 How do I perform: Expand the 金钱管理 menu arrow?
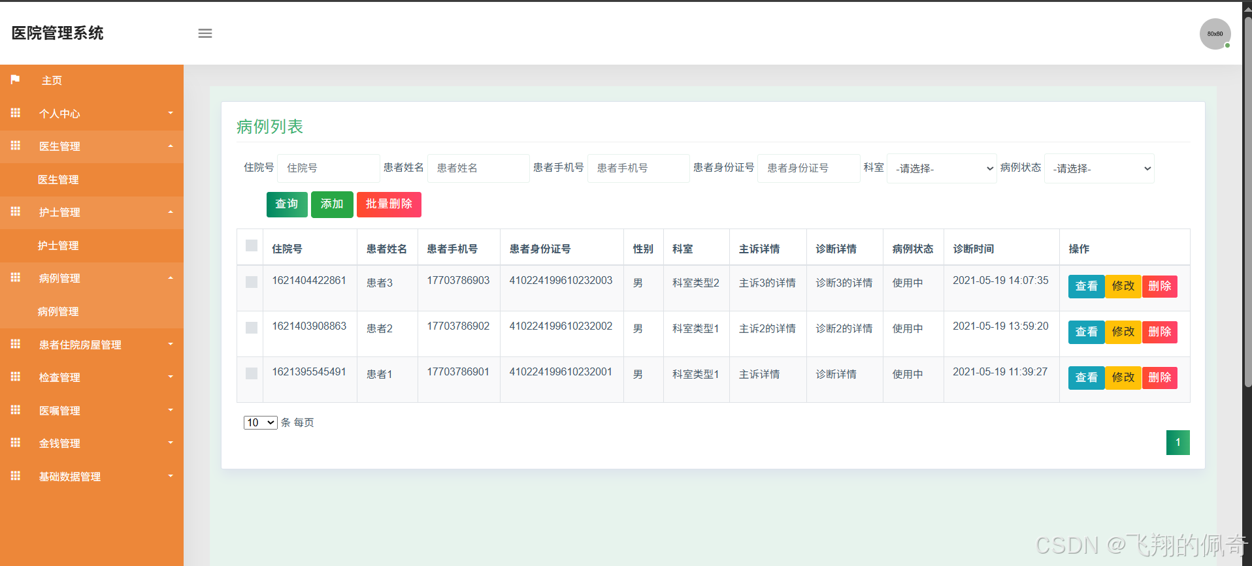point(171,443)
